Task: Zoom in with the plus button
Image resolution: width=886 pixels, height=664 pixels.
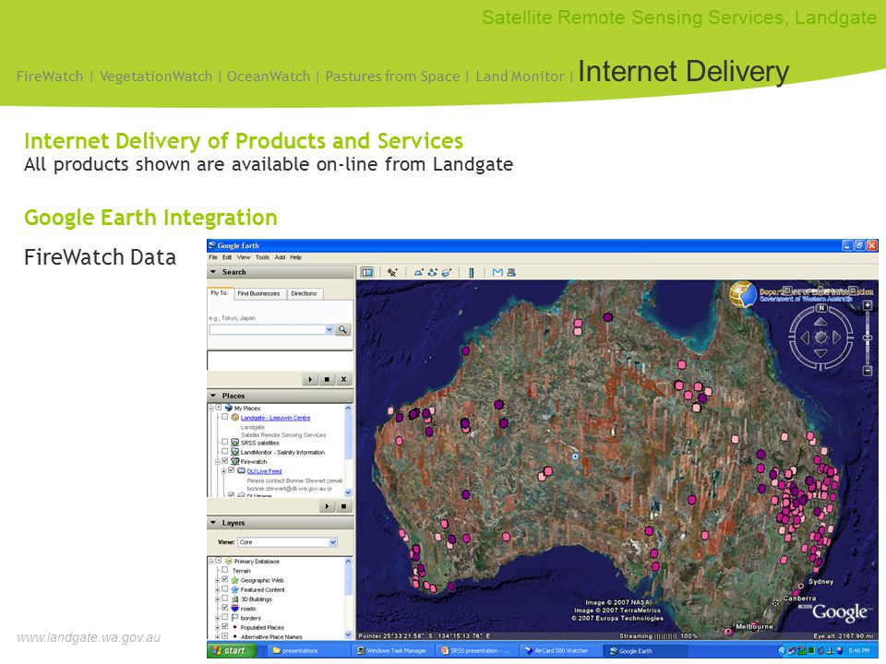Action: (x=868, y=305)
